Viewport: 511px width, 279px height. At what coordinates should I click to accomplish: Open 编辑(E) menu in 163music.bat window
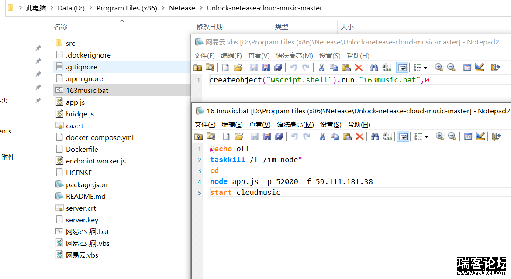click(232, 125)
